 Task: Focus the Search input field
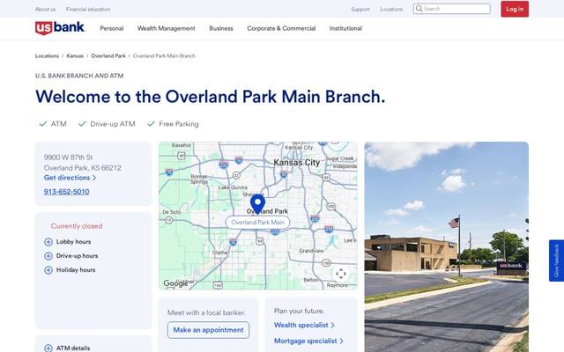[x=452, y=9]
